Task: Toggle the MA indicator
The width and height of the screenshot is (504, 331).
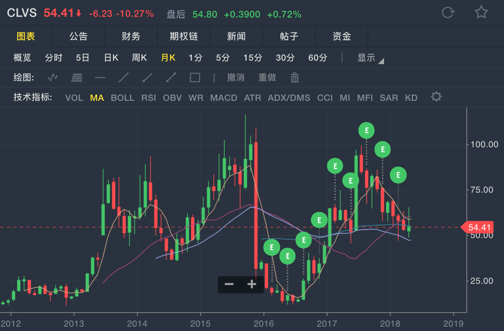Action: (x=97, y=98)
